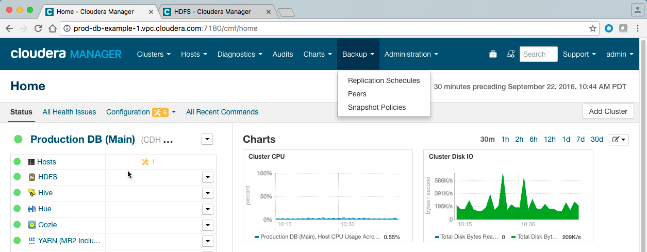The width and height of the screenshot is (647, 252).
Task: Click the gift box parcel icon
Action: (493, 54)
